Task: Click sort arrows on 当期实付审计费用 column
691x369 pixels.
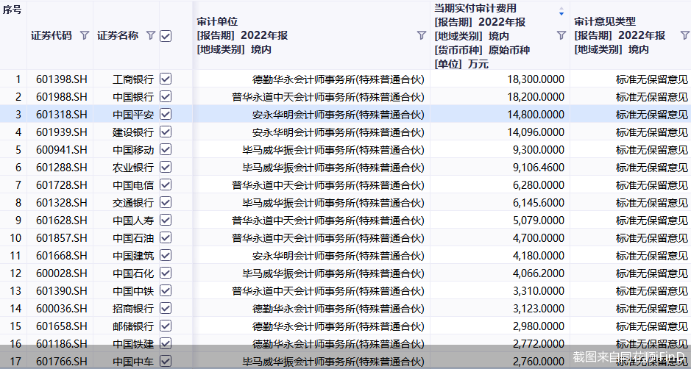Action: 561,12
